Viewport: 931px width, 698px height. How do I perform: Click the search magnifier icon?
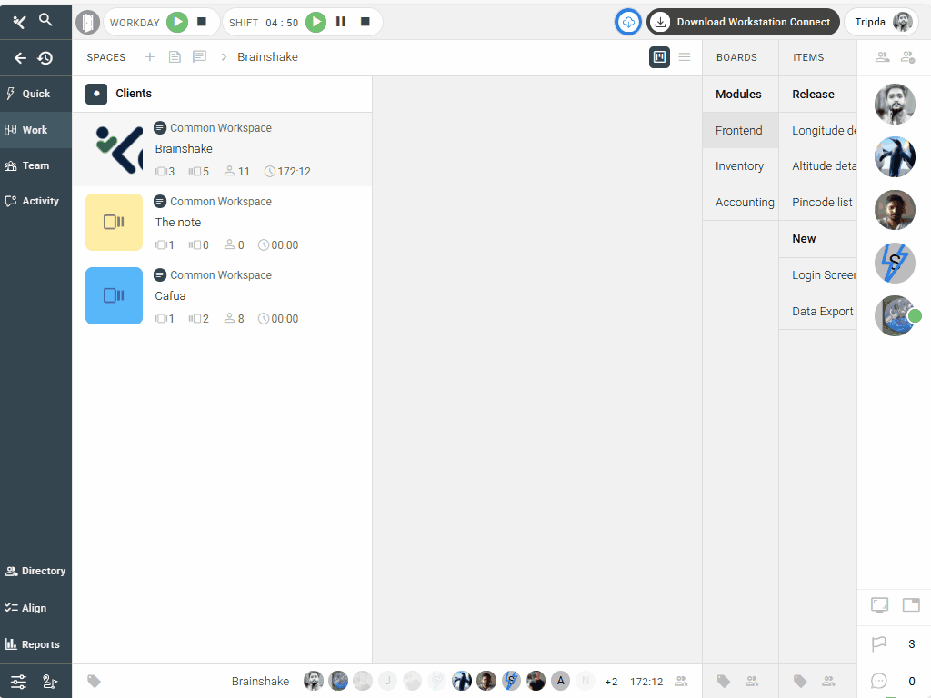pyautogui.click(x=45, y=19)
